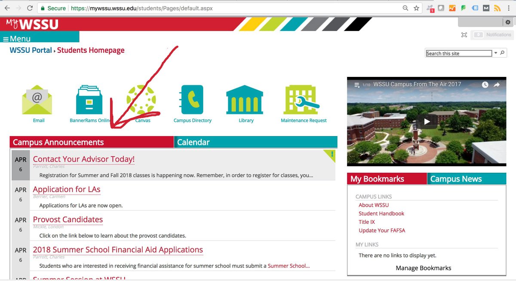Switch to the Campus Announcements tab
Image resolution: width=516 pixels, height=281 pixels.
92,142
